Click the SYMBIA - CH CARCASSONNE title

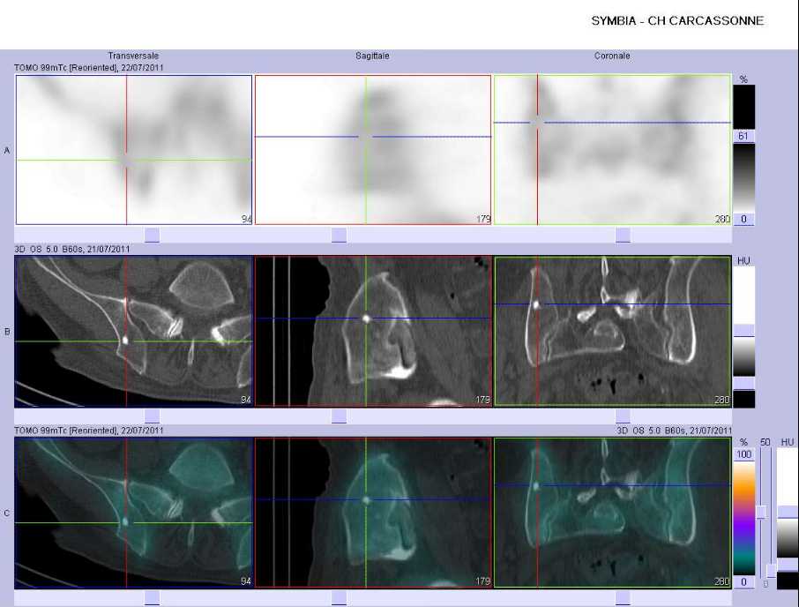pos(677,21)
